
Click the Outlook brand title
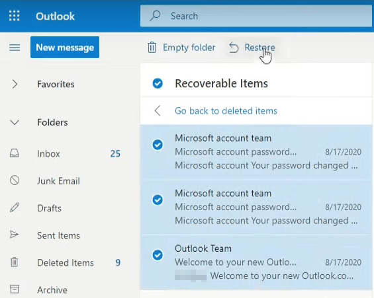(56, 16)
